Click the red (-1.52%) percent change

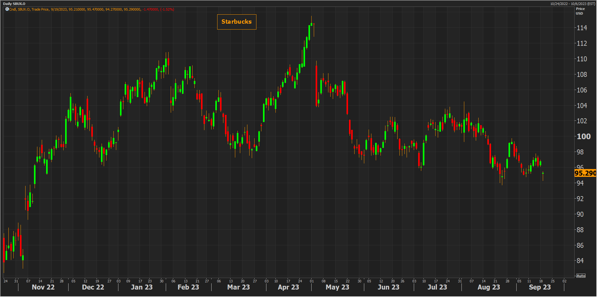pyautogui.click(x=167, y=9)
